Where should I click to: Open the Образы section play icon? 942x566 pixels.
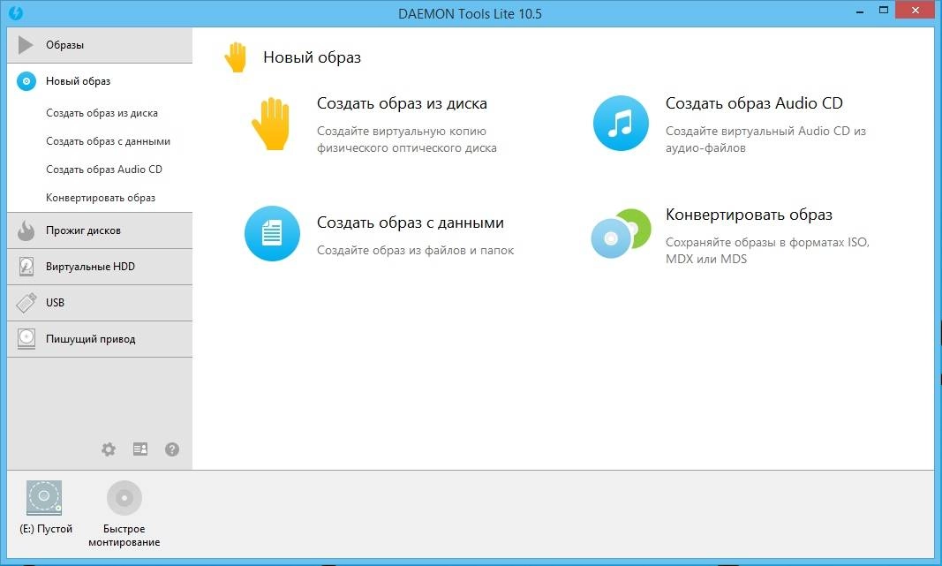26,45
